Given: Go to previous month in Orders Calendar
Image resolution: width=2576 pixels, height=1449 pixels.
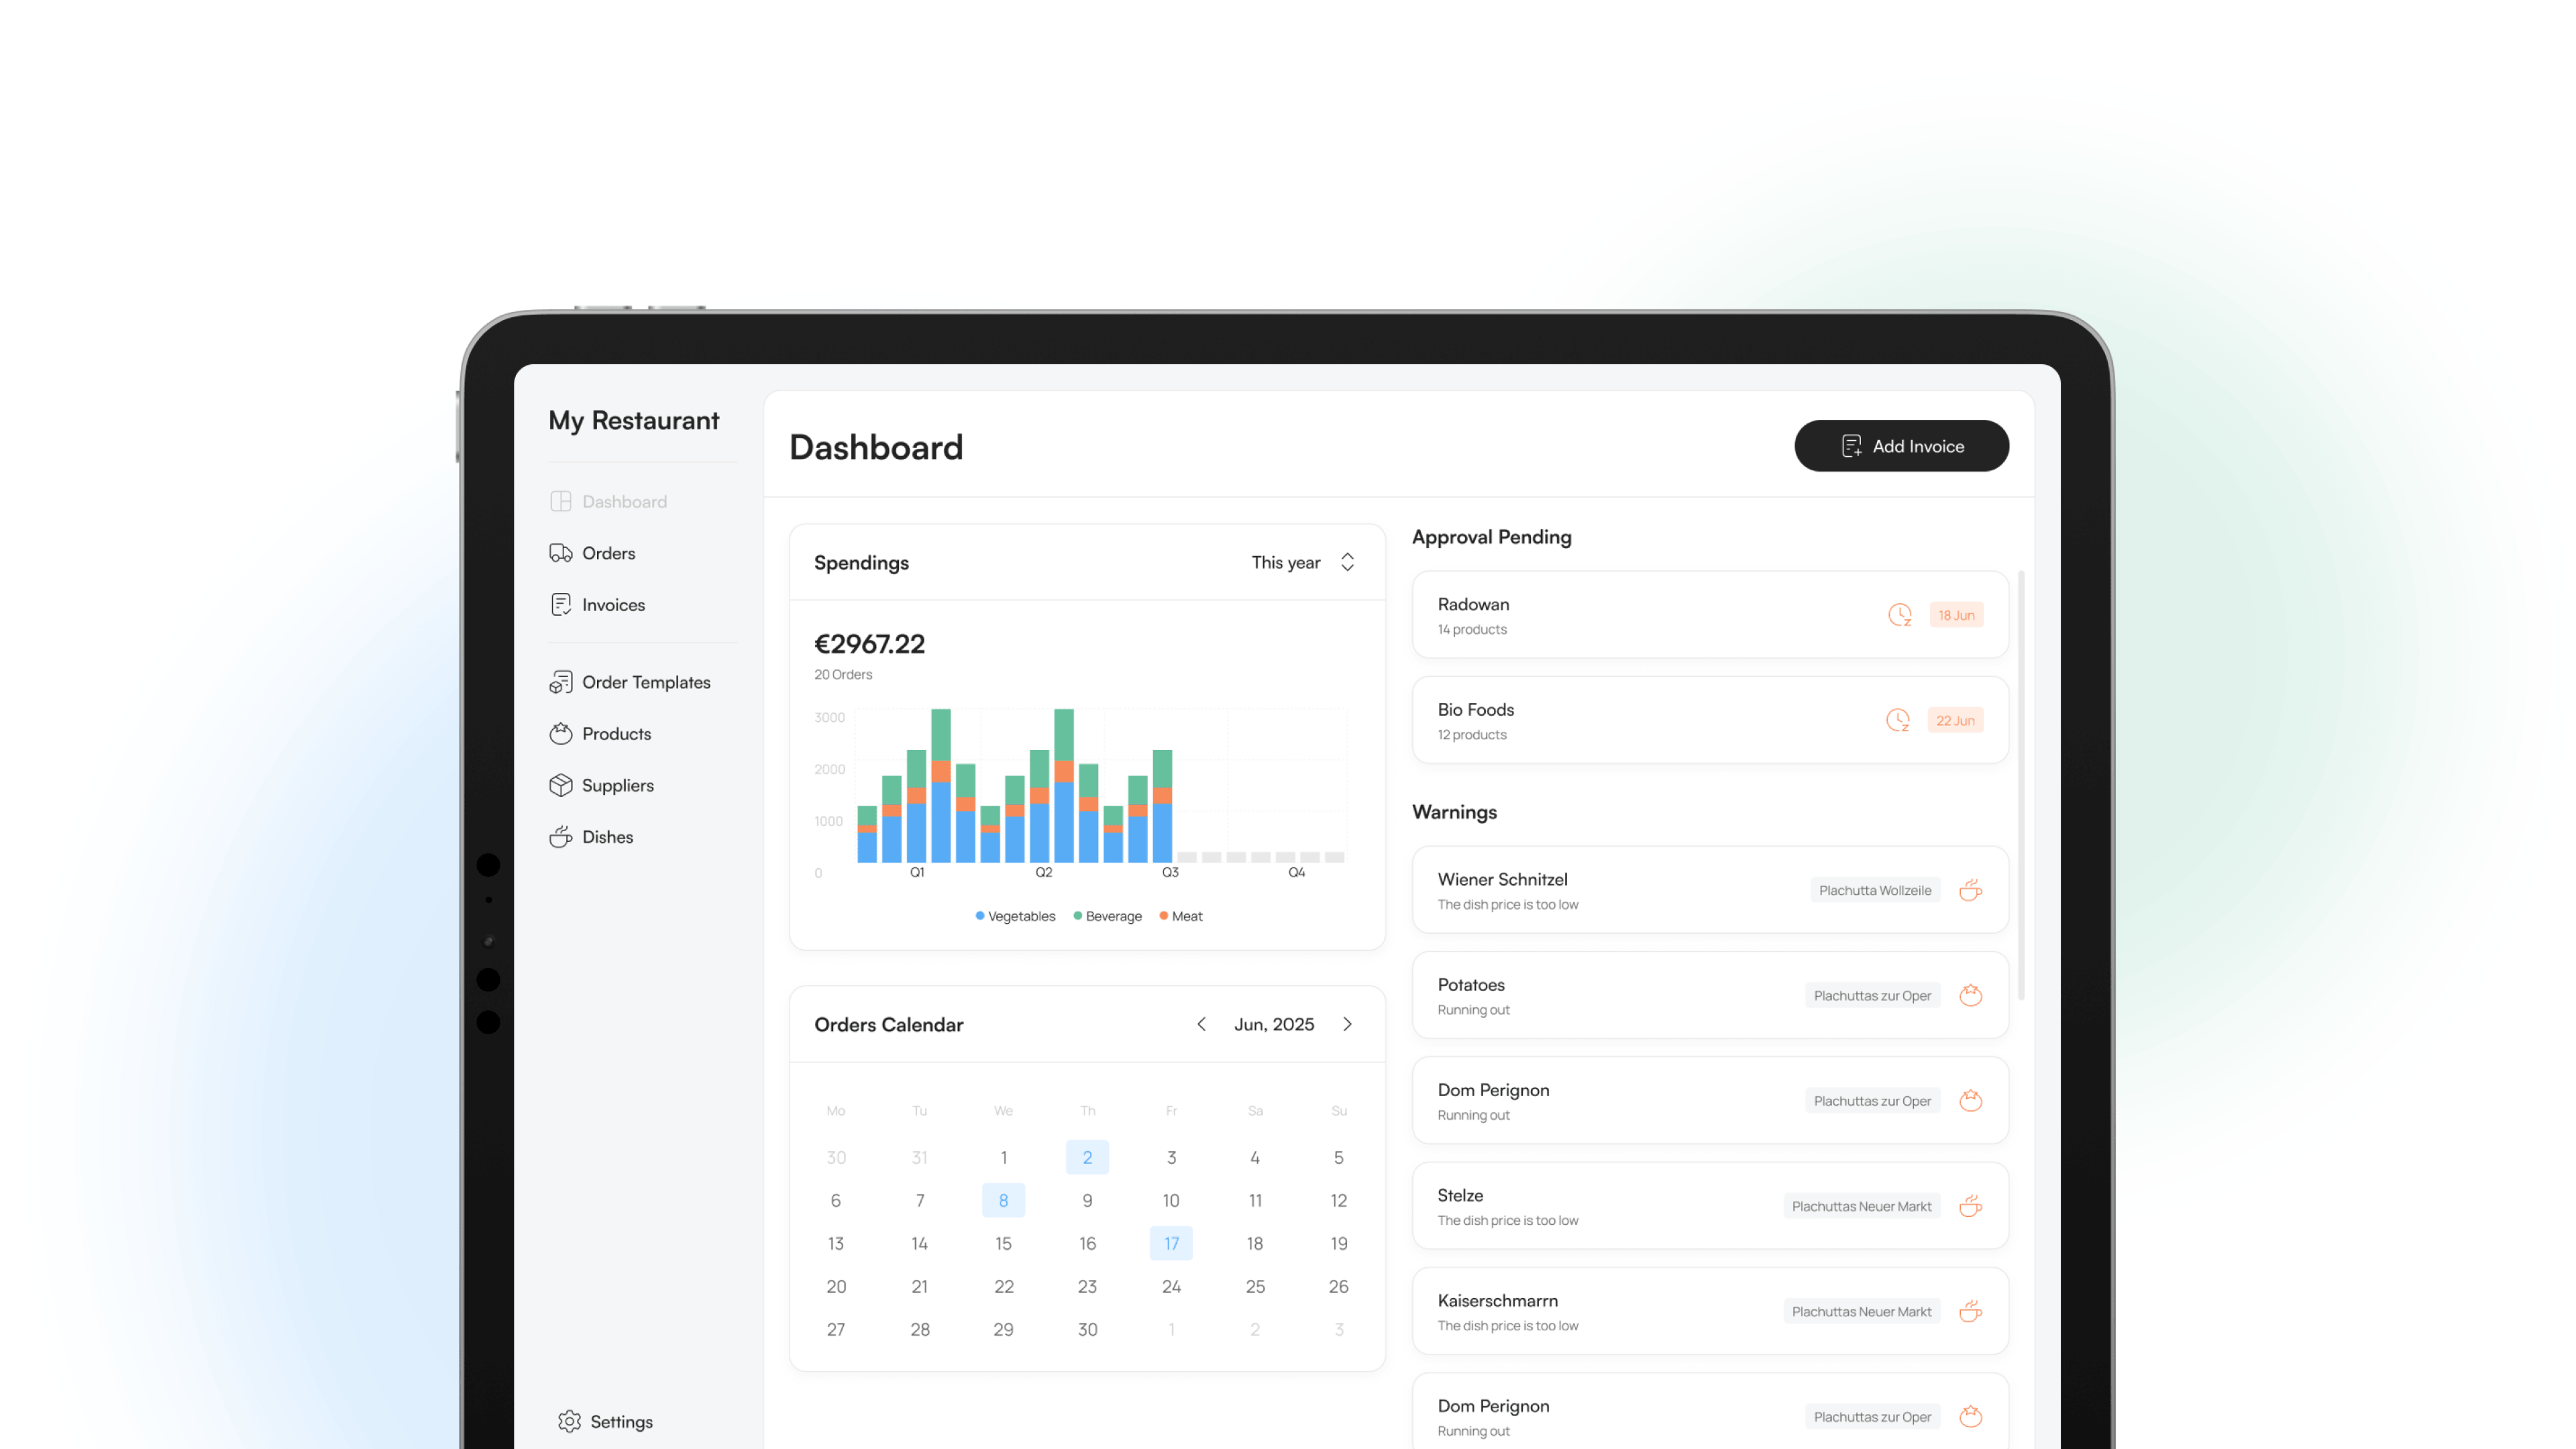Looking at the screenshot, I should pos(1201,1024).
